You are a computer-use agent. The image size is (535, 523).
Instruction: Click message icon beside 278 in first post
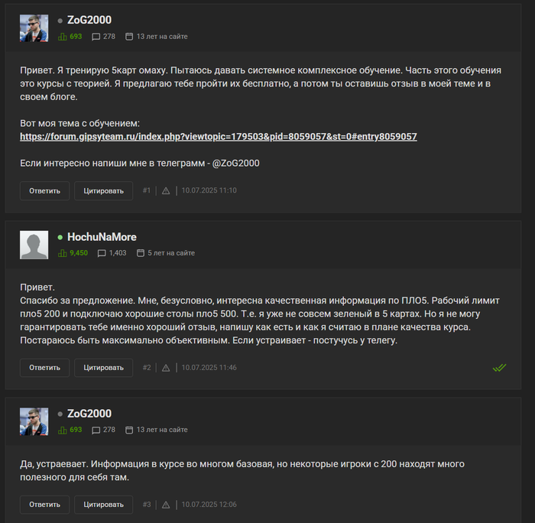[x=96, y=37]
